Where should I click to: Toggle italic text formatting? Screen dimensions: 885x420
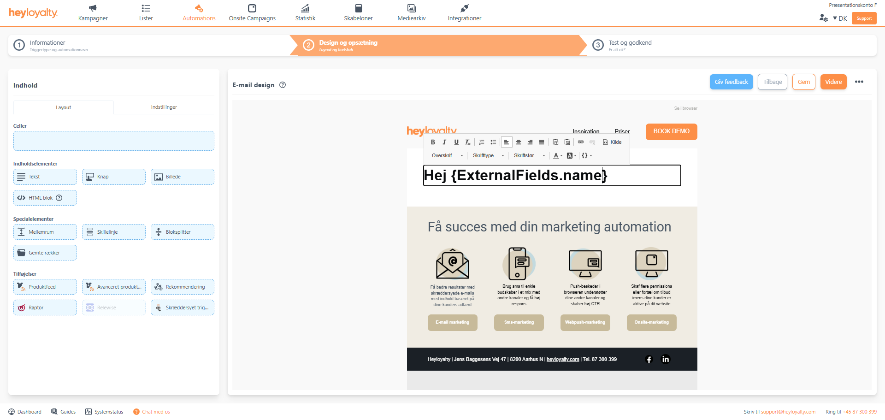[444, 142]
